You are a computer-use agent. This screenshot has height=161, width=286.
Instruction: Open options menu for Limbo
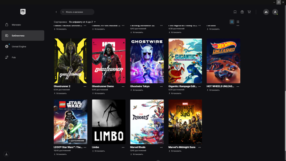click(123, 147)
